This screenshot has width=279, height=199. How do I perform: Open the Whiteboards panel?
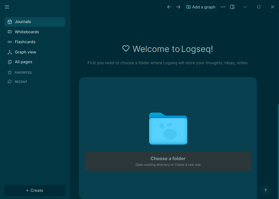point(27,32)
